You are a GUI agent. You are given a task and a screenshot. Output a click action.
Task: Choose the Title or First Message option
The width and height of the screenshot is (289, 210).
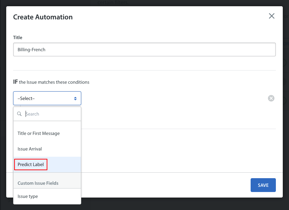click(x=39, y=134)
